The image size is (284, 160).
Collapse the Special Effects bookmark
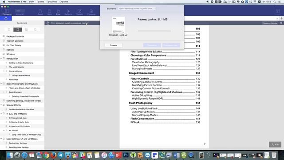1,105
